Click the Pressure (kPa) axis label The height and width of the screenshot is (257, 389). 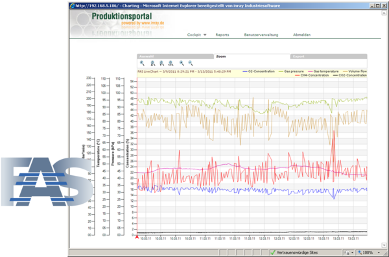click(113, 154)
